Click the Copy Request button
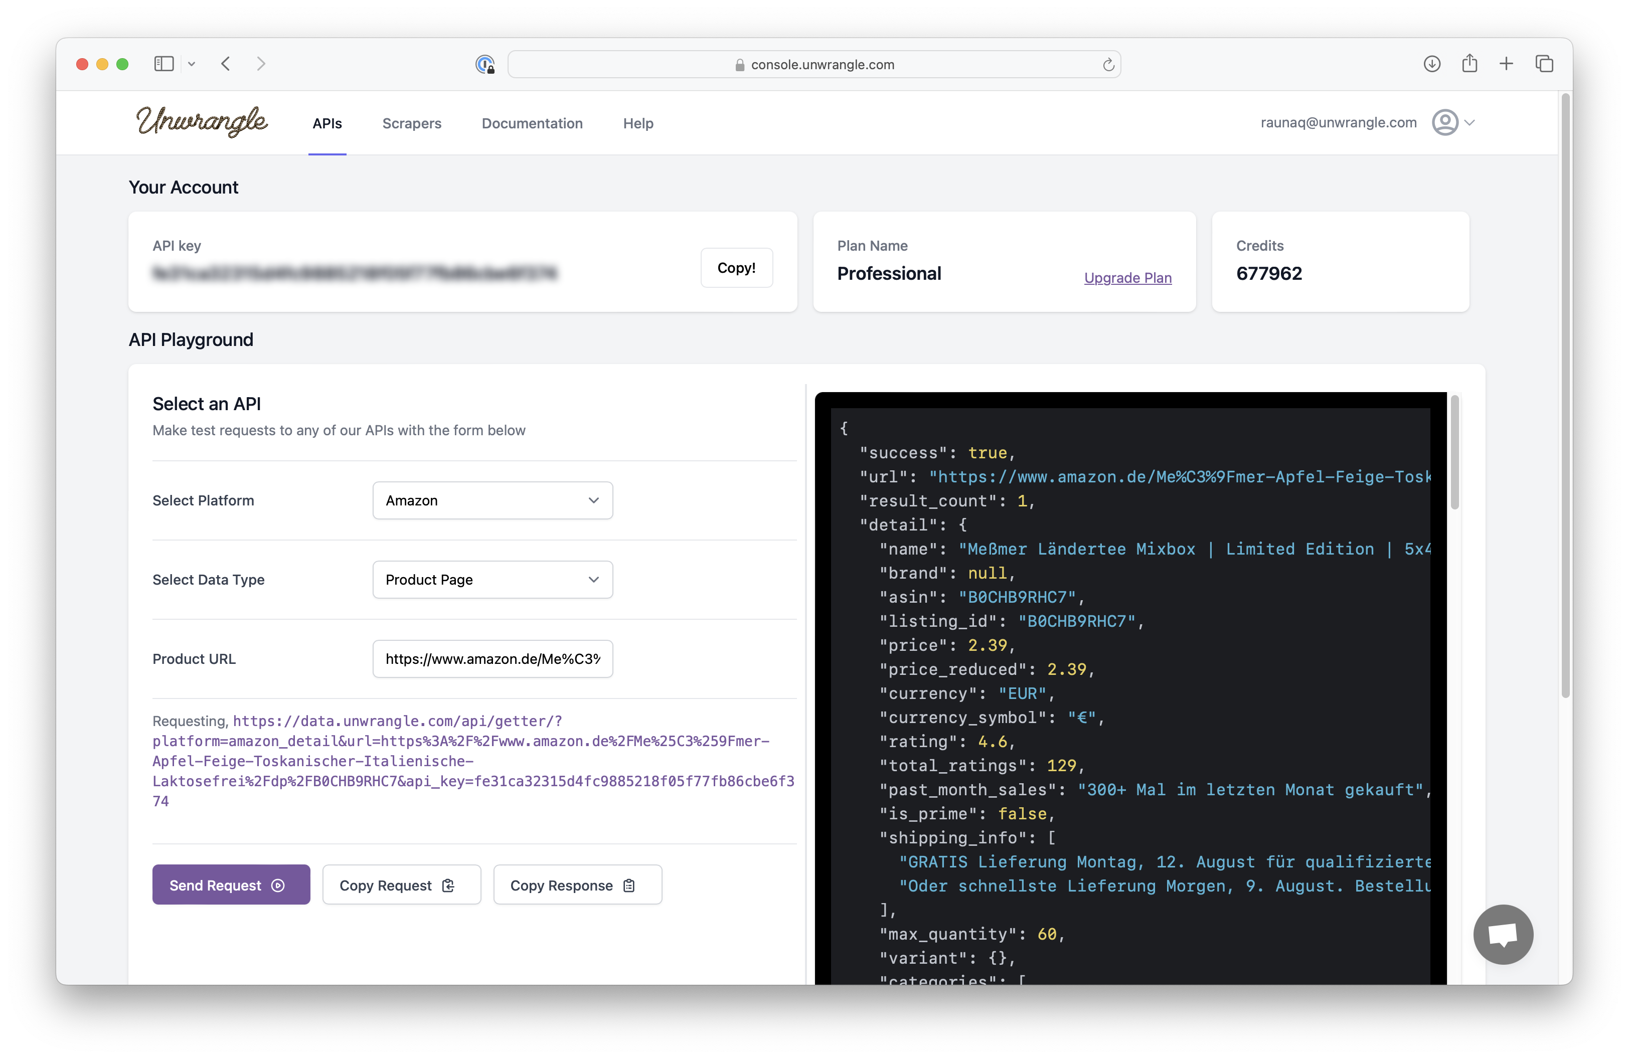 pyautogui.click(x=402, y=885)
